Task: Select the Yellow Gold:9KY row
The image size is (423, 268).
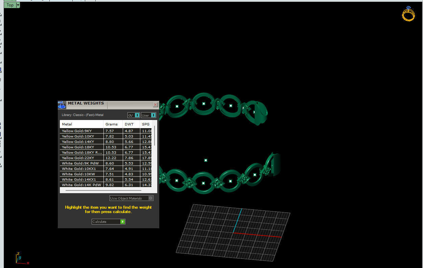Action: [x=106, y=131]
